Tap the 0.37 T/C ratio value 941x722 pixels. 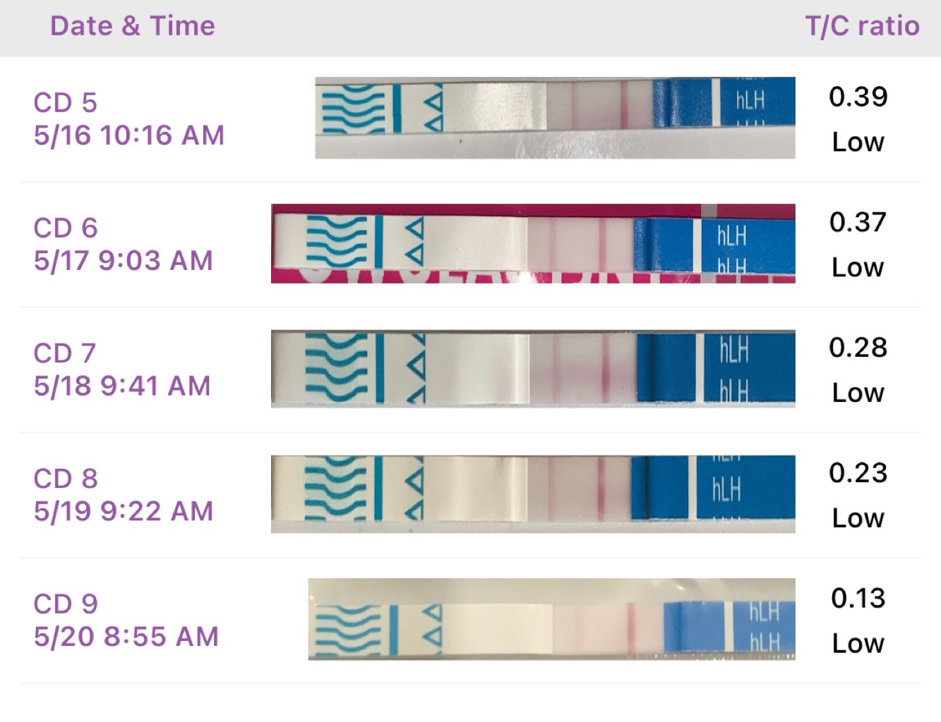tap(858, 222)
